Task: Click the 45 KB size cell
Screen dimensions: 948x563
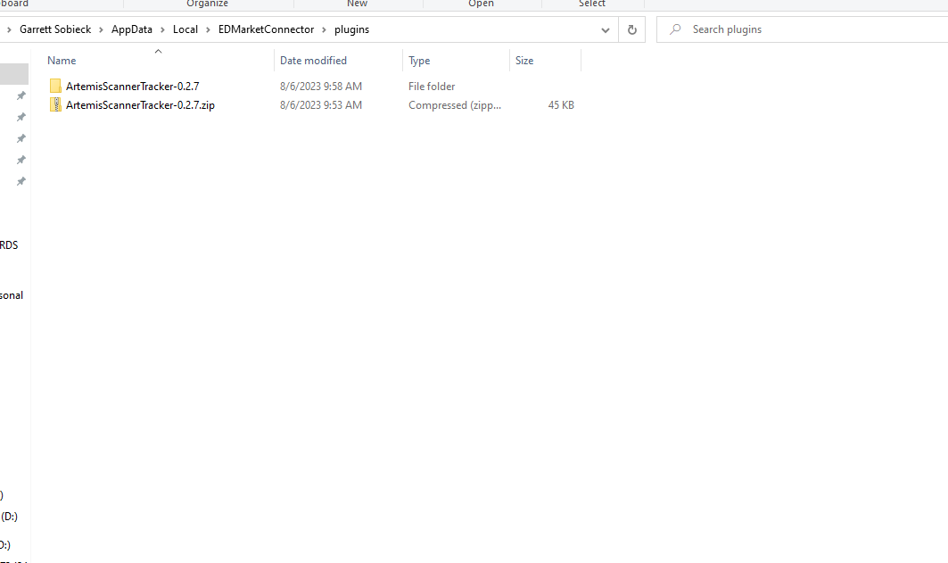Action: point(561,104)
